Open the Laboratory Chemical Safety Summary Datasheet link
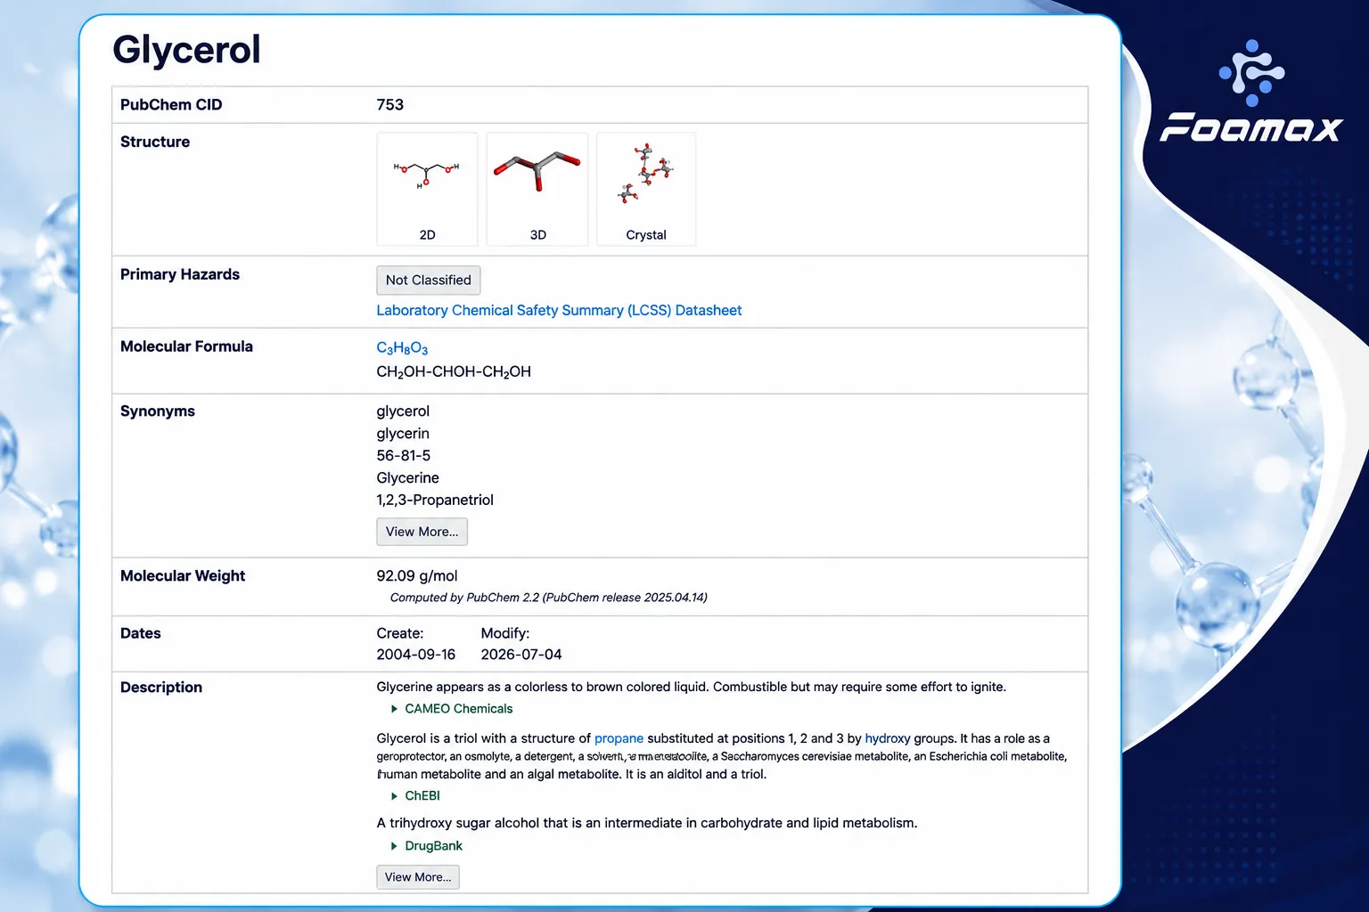1369x912 pixels. (x=559, y=310)
